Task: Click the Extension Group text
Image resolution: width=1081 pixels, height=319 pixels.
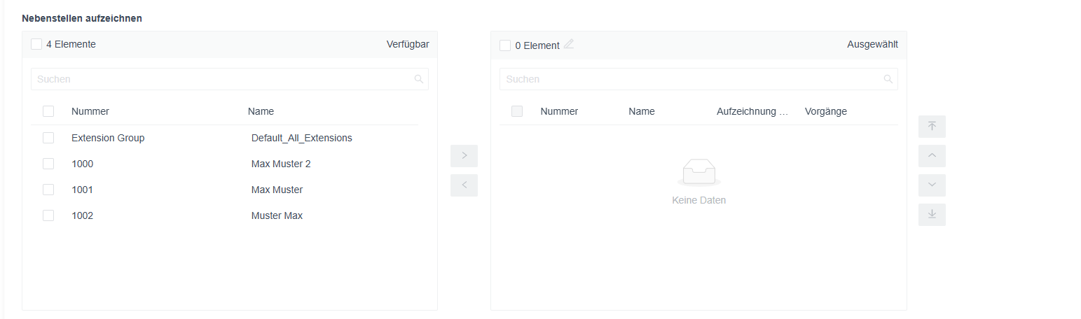Action: [x=108, y=138]
